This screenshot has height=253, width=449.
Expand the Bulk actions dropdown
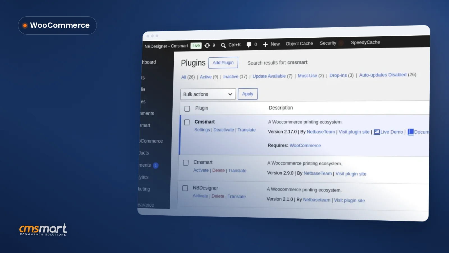[208, 94]
